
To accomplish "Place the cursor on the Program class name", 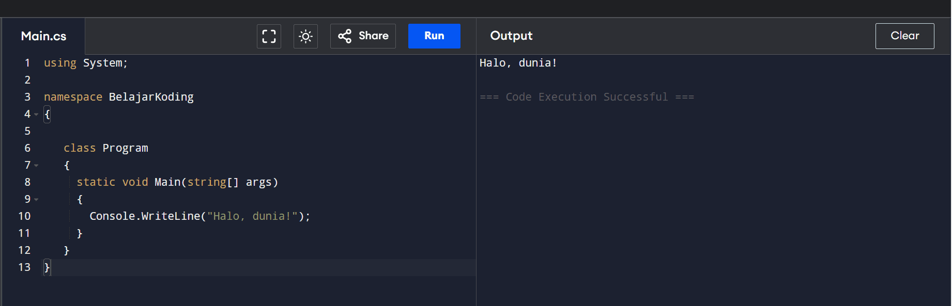I will pos(125,148).
